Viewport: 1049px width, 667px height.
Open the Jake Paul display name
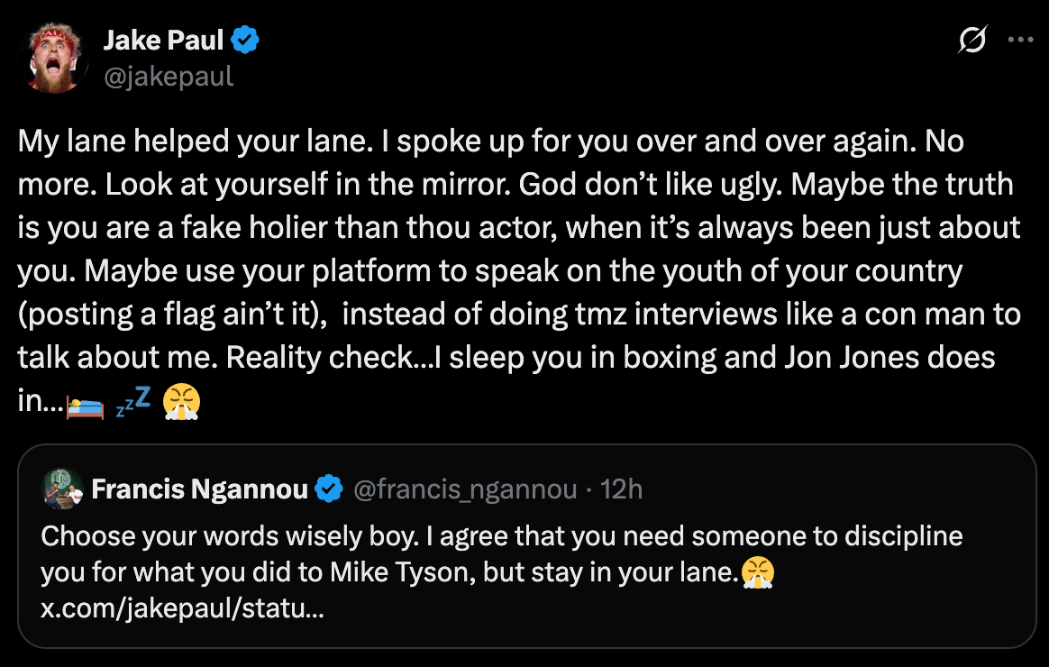tap(163, 41)
